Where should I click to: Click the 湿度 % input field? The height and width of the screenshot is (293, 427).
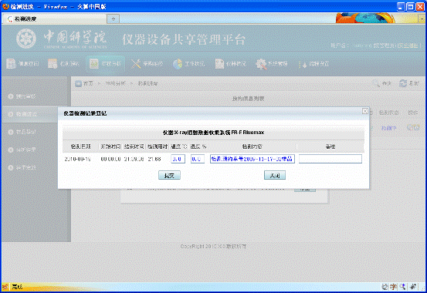click(198, 159)
